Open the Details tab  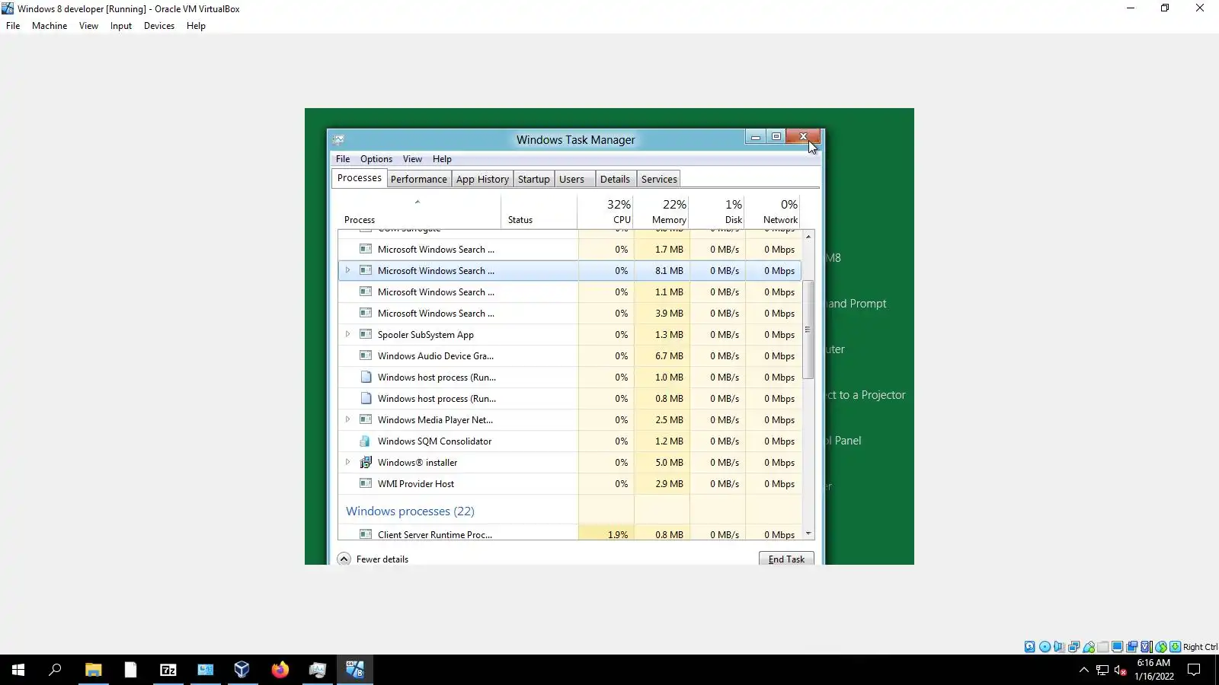click(615, 180)
